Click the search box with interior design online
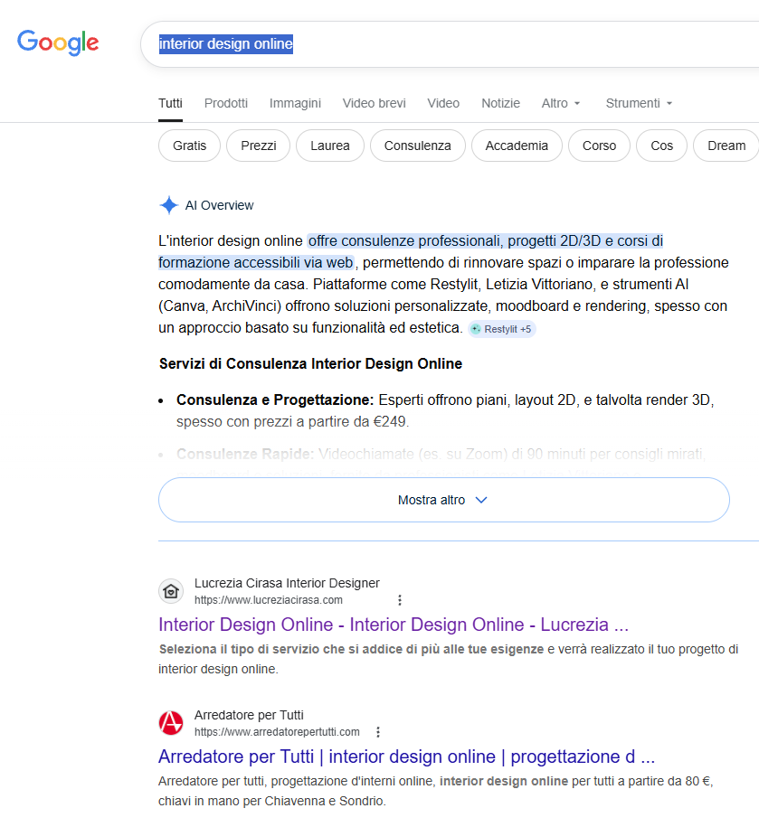This screenshot has height=827, width=759. (452, 44)
